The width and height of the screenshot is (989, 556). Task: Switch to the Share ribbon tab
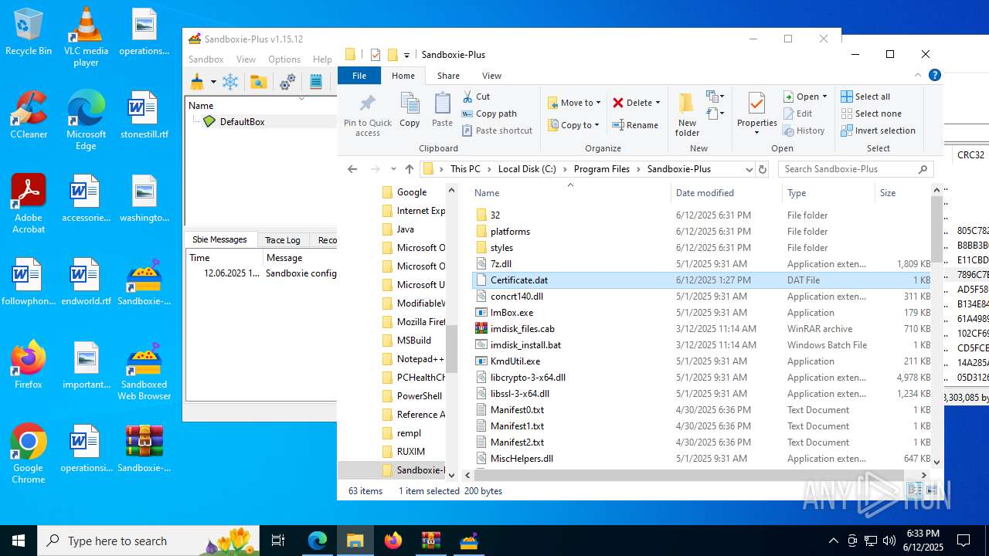(x=448, y=76)
